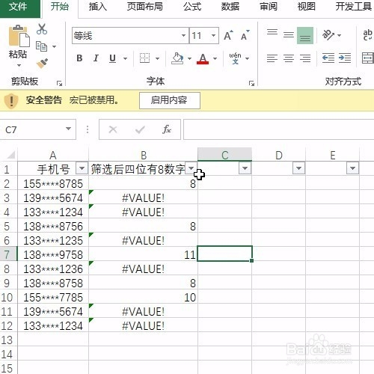
Task: Open filter dropdown for column B header
Action: [x=191, y=168]
